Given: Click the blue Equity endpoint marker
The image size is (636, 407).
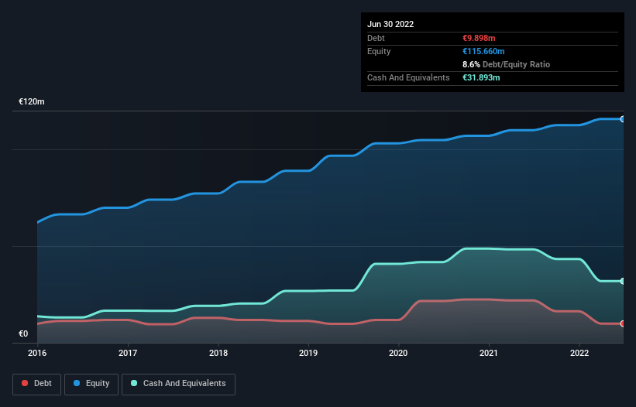Looking at the screenshot, I should pyautogui.click(x=623, y=119).
